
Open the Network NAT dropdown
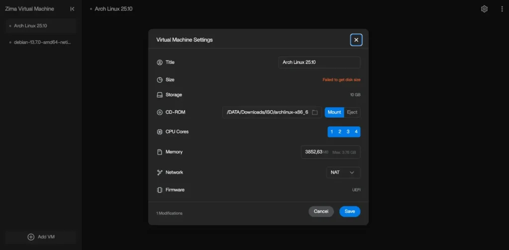click(x=343, y=173)
